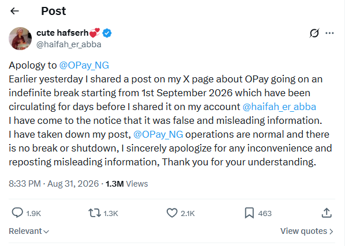Click the 1.3M Views count
Image resolution: width=345 pixels, height=246 pixels.
click(127, 184)
